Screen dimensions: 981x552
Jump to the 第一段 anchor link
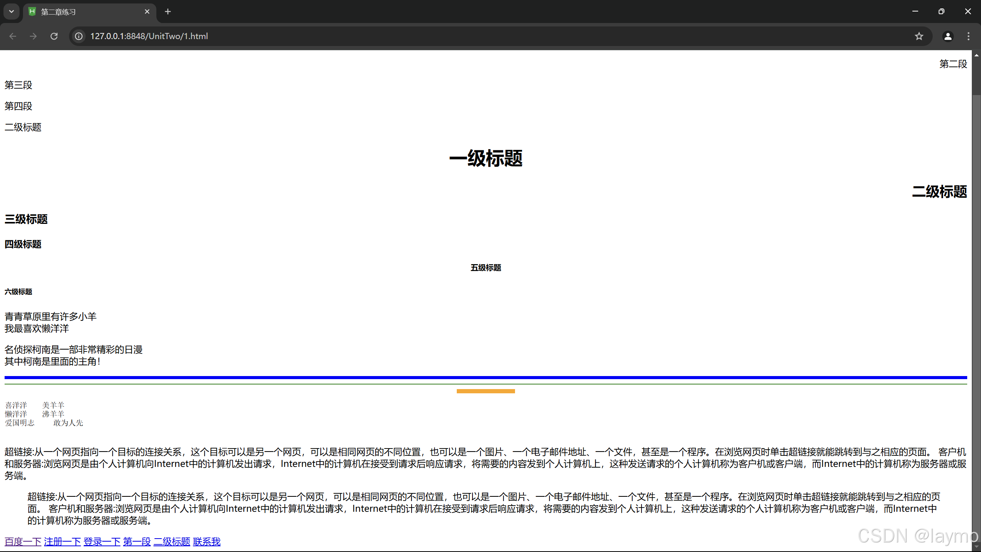point(137,542)
